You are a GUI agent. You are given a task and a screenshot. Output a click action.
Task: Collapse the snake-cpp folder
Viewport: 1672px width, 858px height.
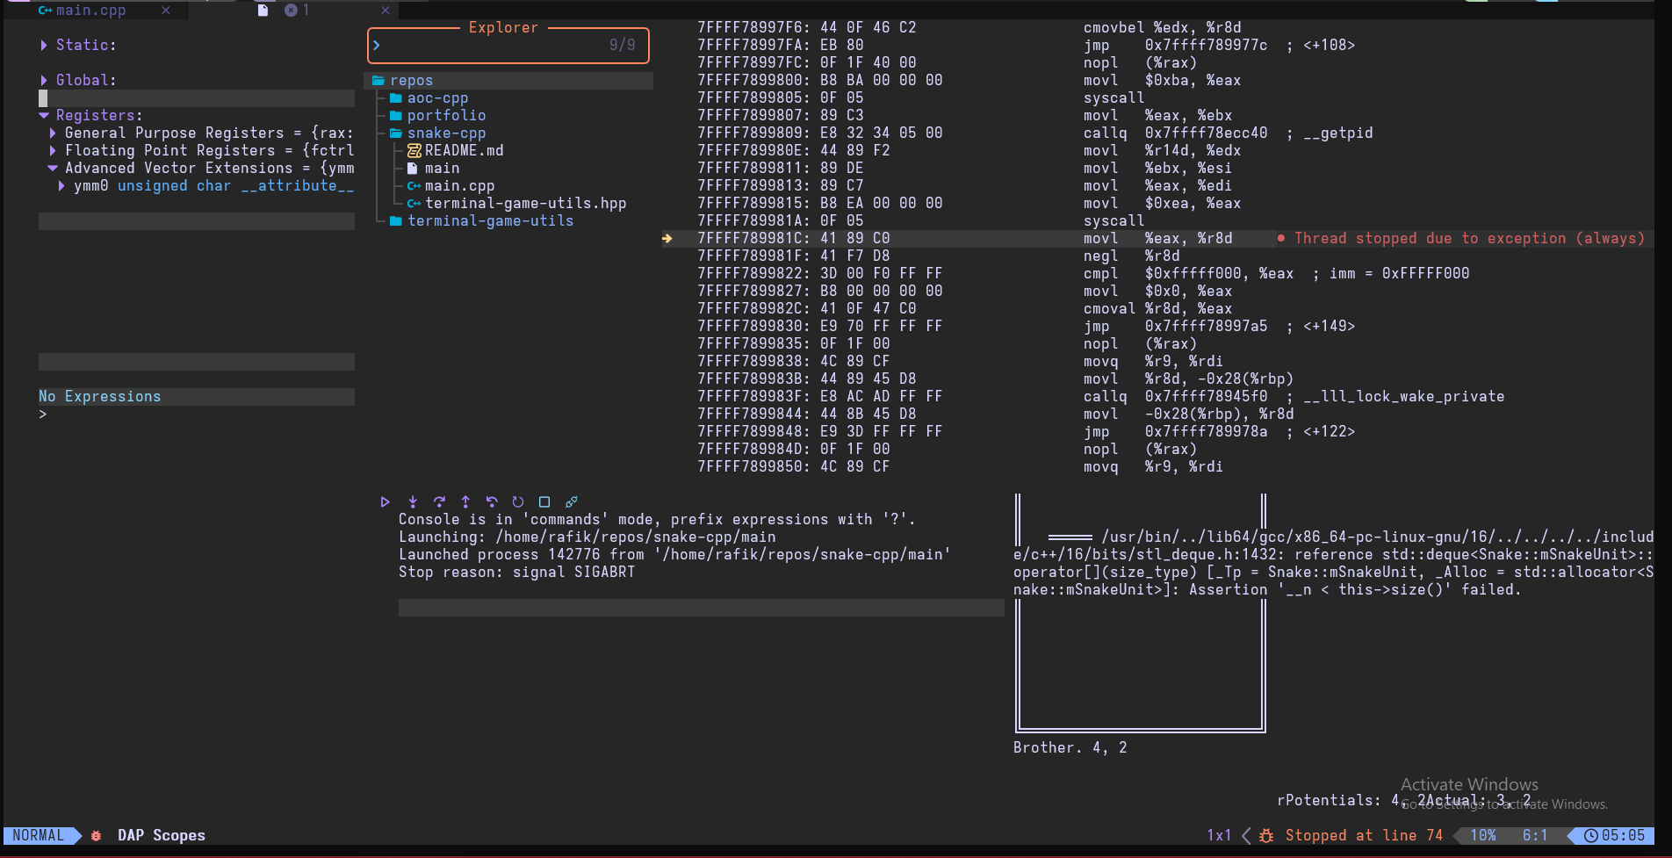[446, 133]
